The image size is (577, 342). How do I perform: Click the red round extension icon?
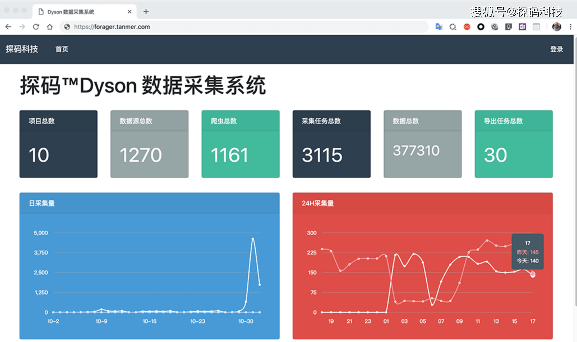[467, 27]
